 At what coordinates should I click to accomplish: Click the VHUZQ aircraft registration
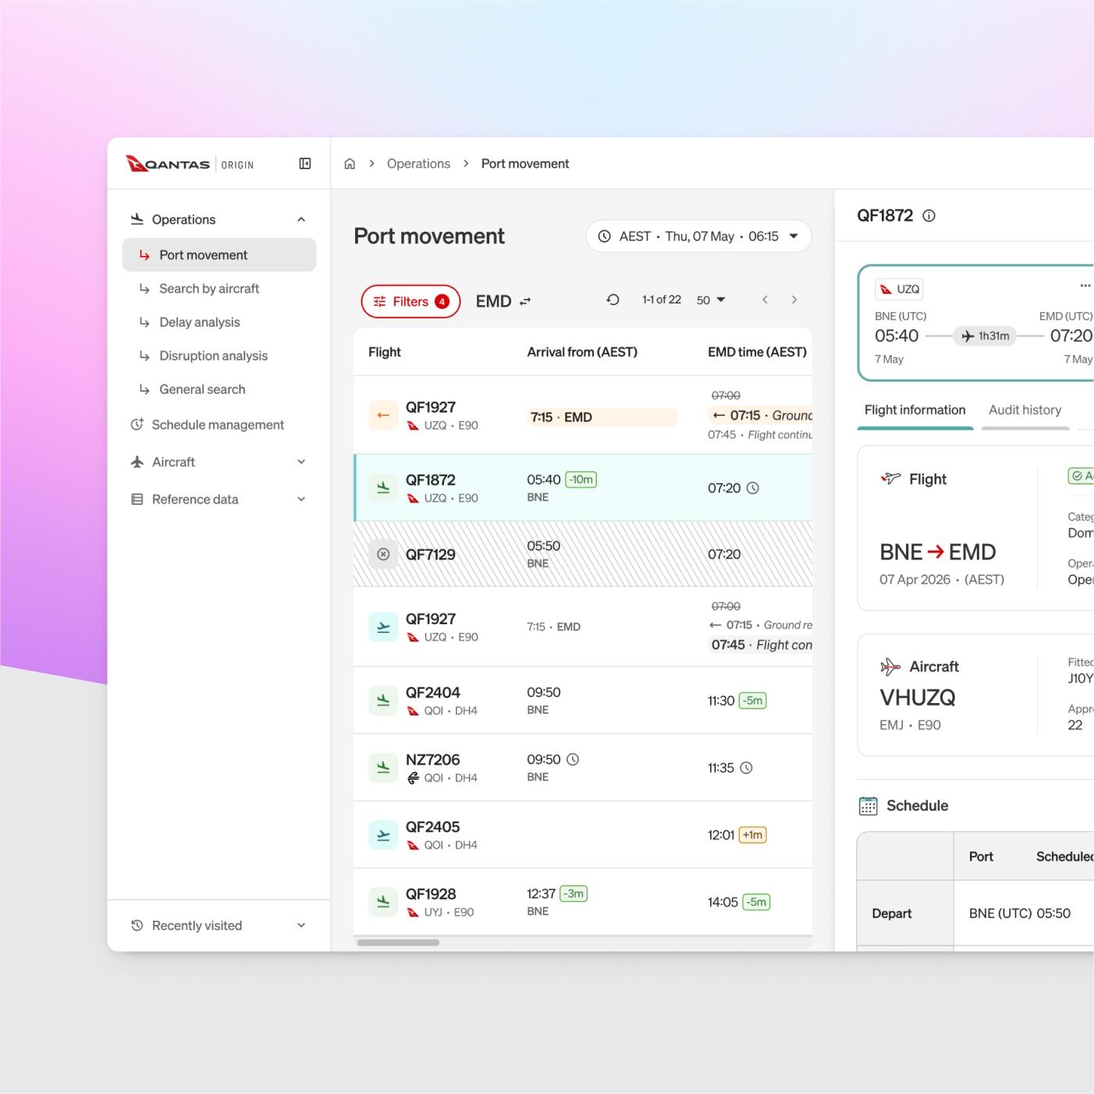click(x=918, y=698)
